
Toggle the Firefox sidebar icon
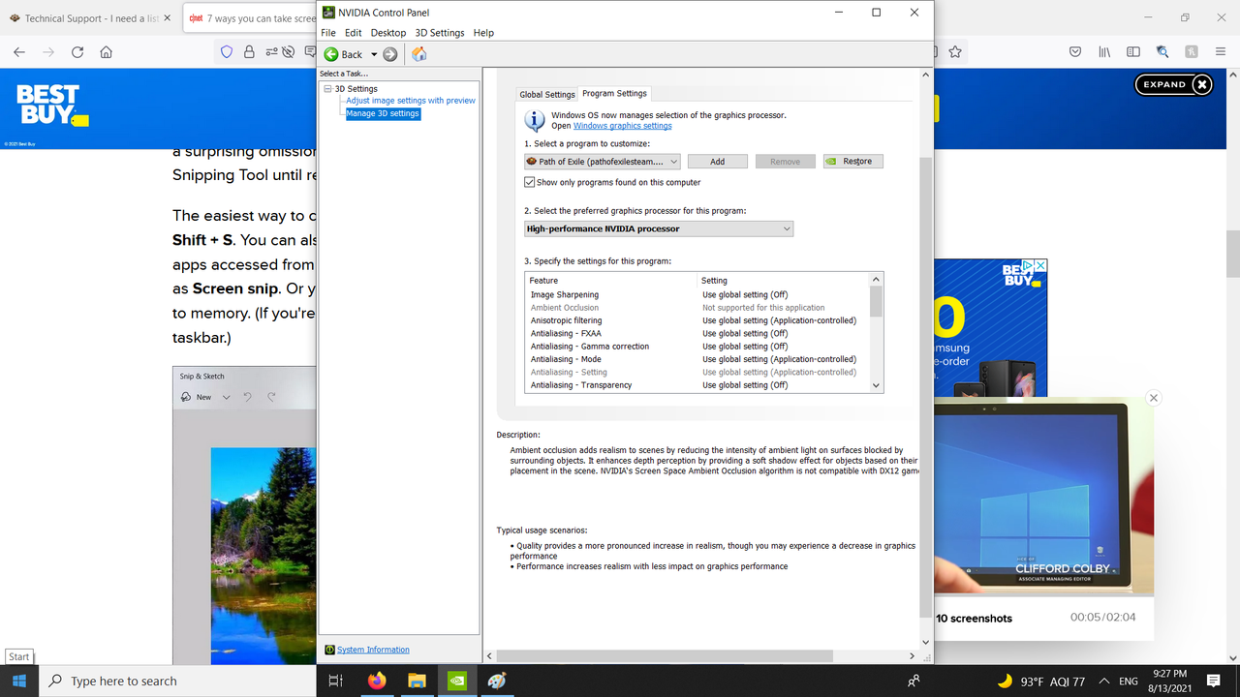click(1133, 52)
